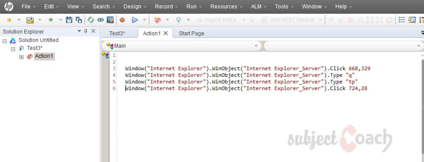
Task: Pin the Solution Explorer panel
Action: coord(86,31)
